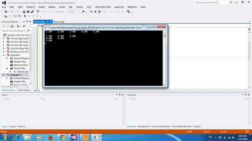Toggle auto-hide pin on Autos panel
Viewport: 252px width, 141px height.
pyautogui.click(x=120, y=95)
